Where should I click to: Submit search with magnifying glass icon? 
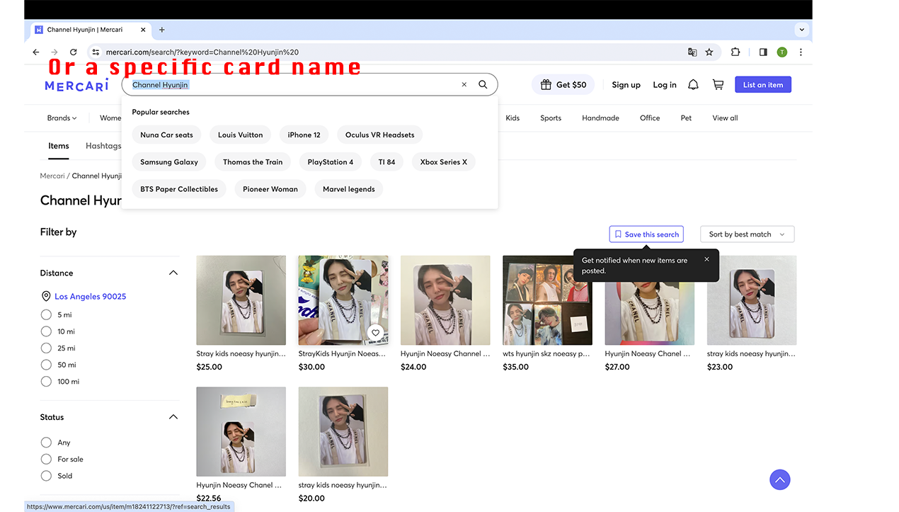pos(483,84)
